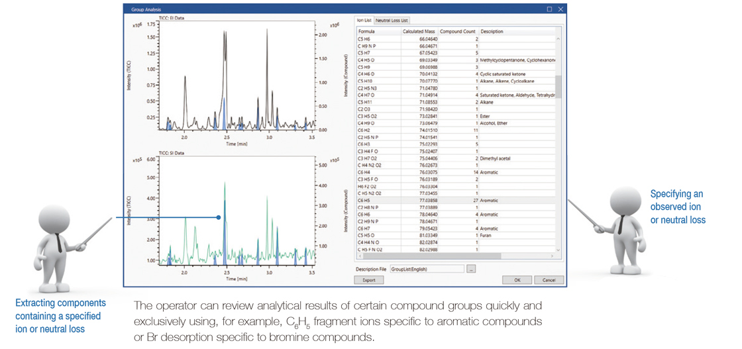Confirm with the OK button
The height and width of the screenshot is (349, 742).
click(x=517, y=280)
